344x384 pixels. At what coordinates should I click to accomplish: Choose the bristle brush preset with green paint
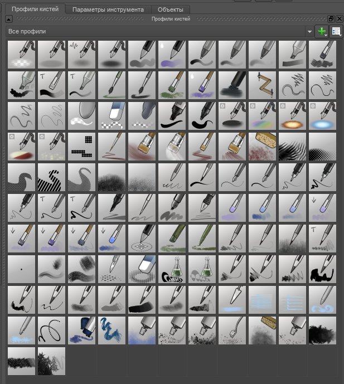point(172,85)
